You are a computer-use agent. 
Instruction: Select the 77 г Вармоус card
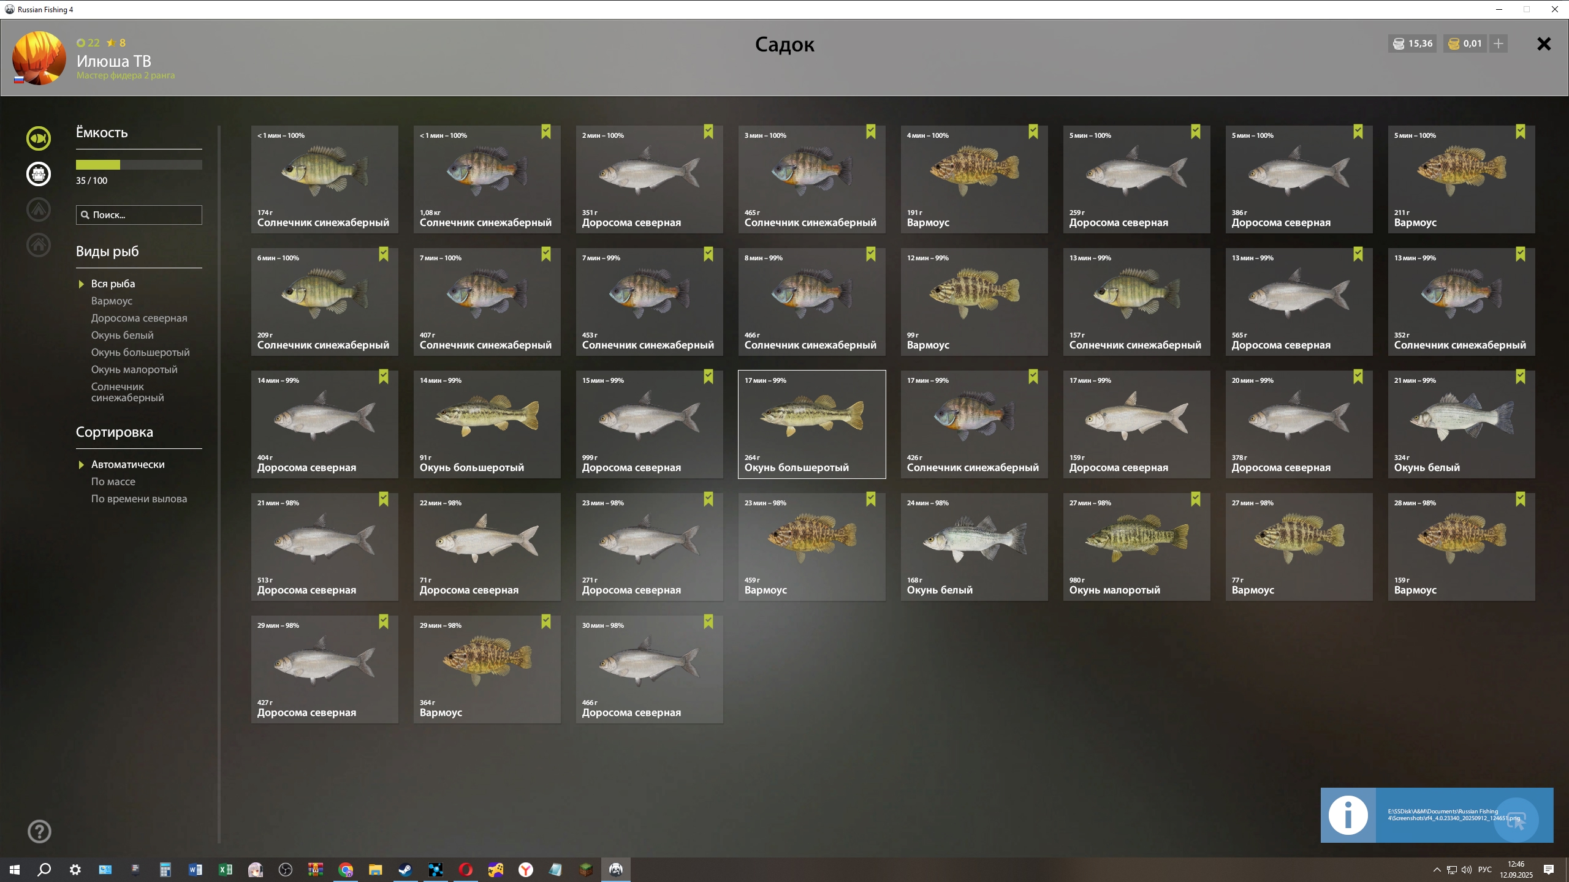coord(1299,547)
